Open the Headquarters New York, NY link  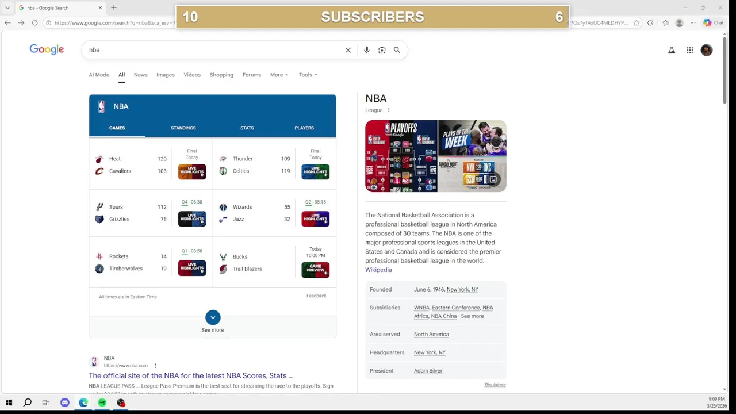[x=430, y=352]
